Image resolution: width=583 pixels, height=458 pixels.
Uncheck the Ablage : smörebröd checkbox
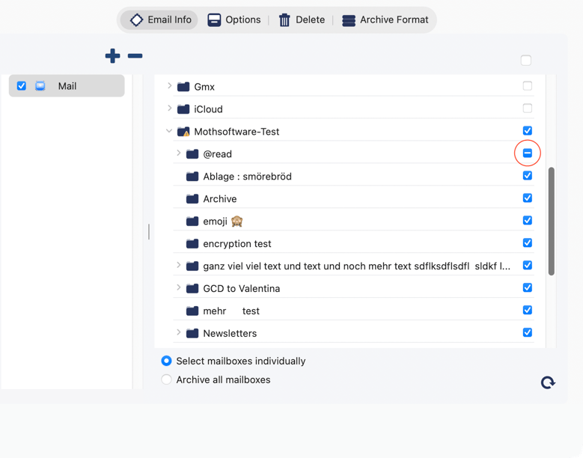click(527, 175)
